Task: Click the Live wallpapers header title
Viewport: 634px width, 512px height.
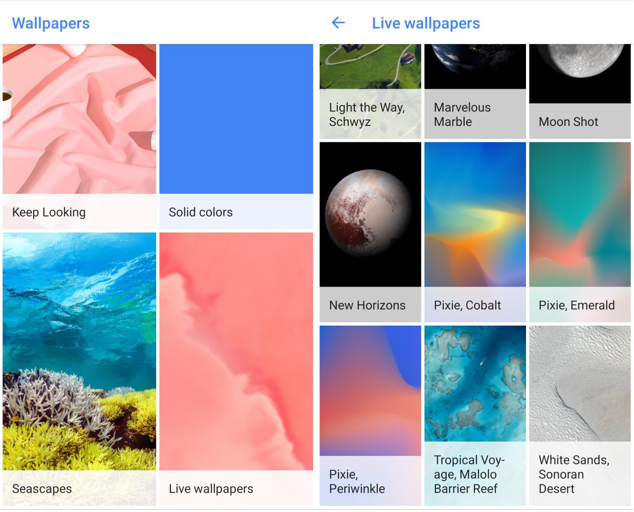Action: pos(426,23)
